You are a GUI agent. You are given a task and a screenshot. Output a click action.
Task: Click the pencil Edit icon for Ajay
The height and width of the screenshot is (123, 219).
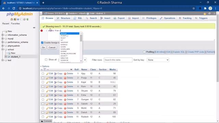click(x=48, y=74)
